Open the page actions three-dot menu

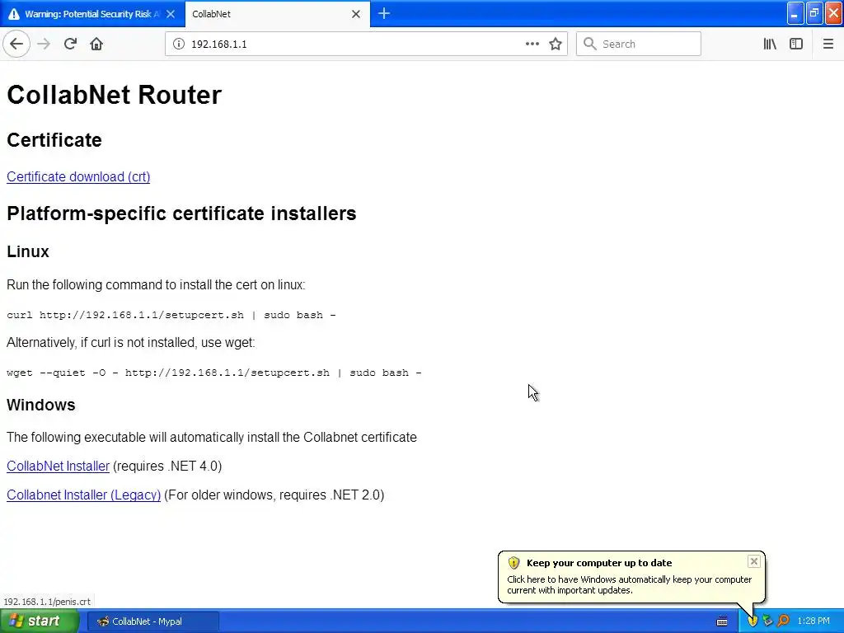coord(532,45)
